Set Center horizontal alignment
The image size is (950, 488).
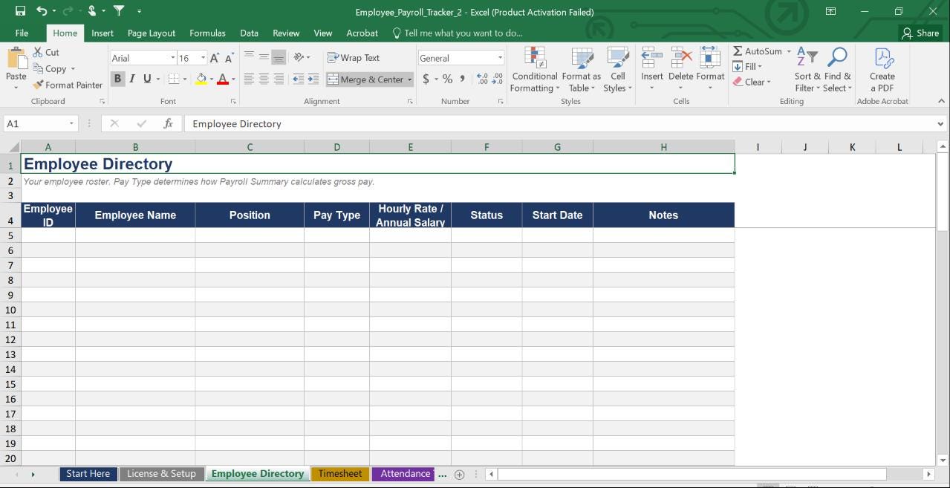pos(264,79)
